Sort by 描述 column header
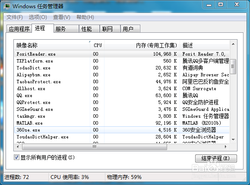Screen dimensions: 250x185 (205, 45)
